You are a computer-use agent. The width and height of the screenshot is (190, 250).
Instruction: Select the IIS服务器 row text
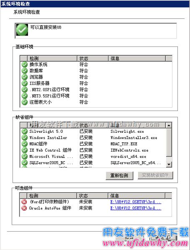tap(39, 83)
